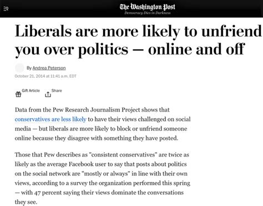Click the share arrow icon
The width and height of the screenshot is (263, 206).
48,94
